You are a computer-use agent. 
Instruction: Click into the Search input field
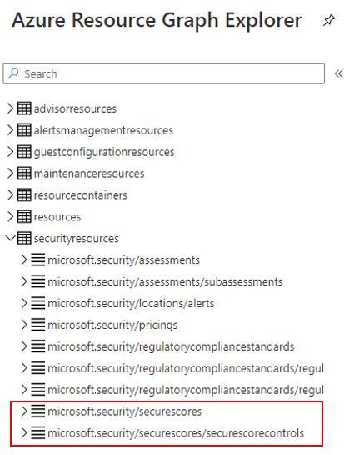163,73
